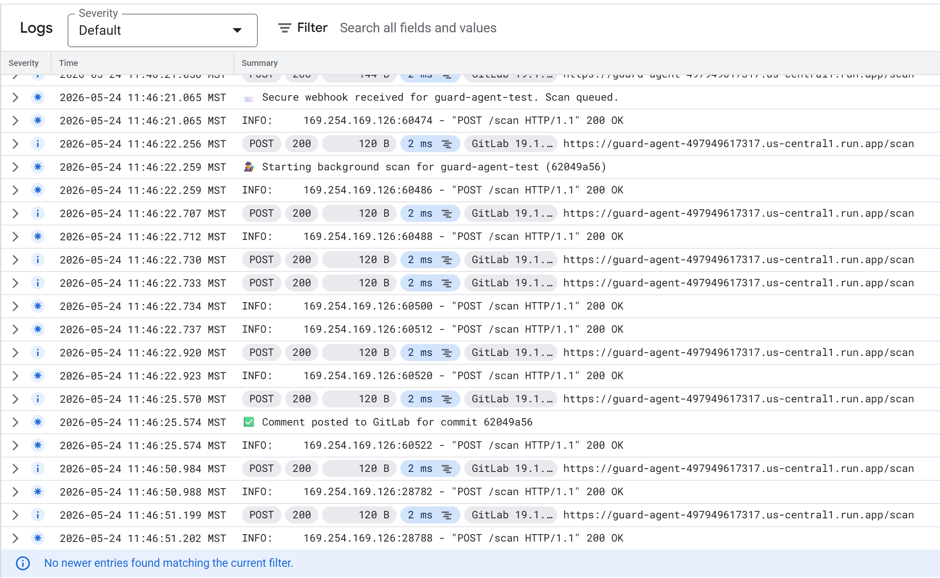
Task: Click the latency trace icon in 11:46:22.256 row
Action: tap(447, 144)
